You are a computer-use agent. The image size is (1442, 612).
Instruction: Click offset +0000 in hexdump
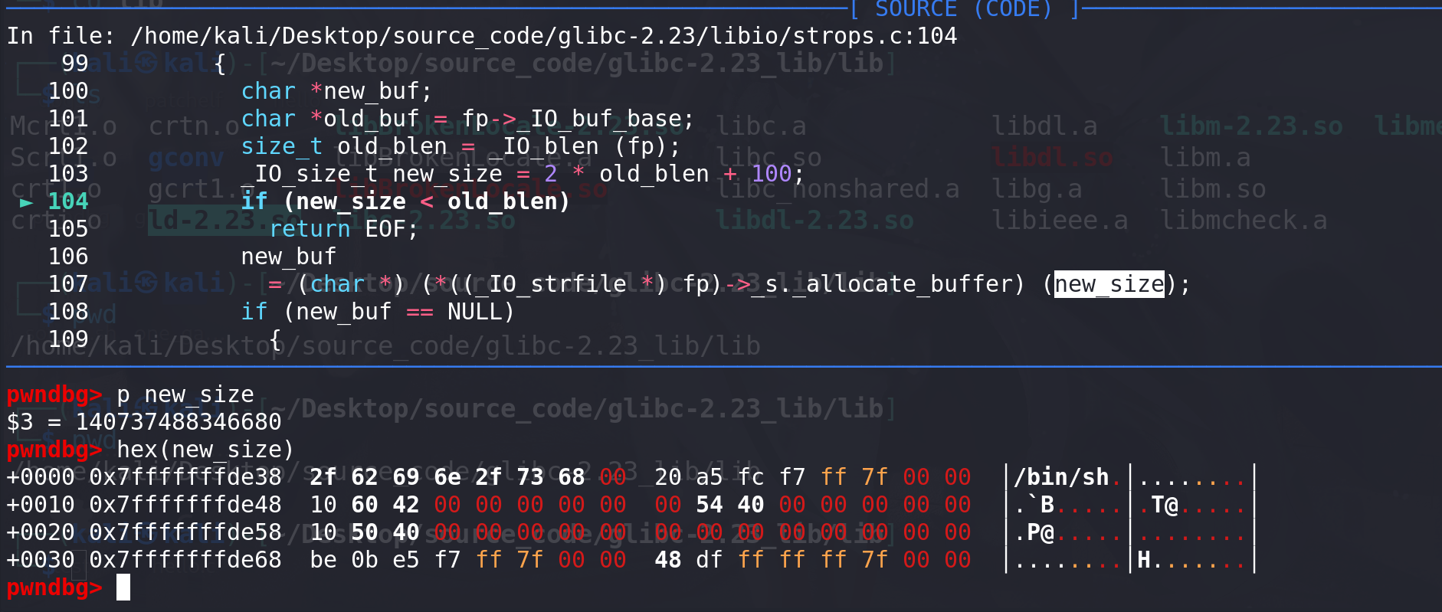[41, 477]
